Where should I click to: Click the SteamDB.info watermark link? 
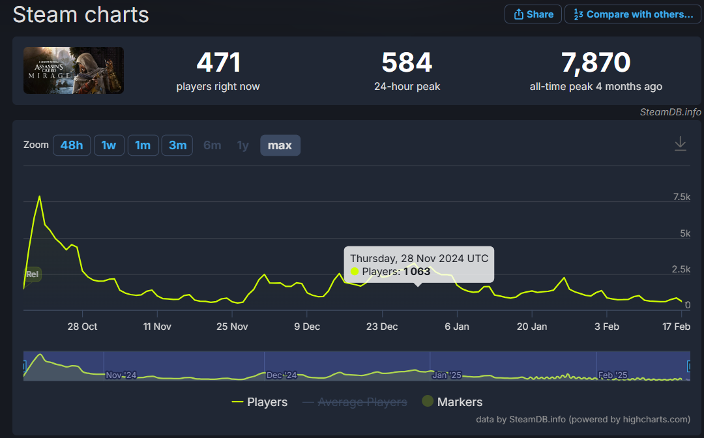click(670, 112)
